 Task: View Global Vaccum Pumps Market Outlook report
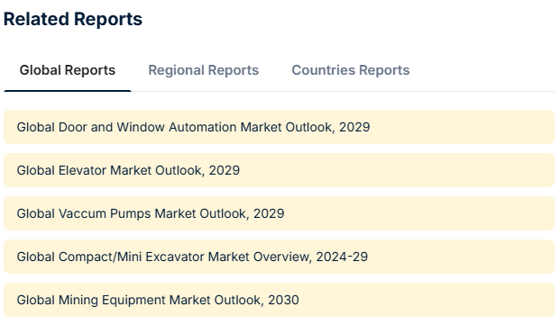click(x=279, y=213)
